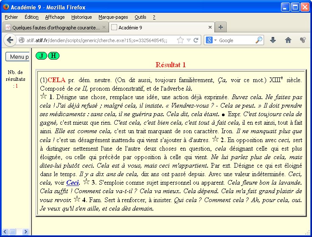Viewport: 312px width, 237px height.
Task: Open the Affichage menu
Action: (x=55, y=17)
